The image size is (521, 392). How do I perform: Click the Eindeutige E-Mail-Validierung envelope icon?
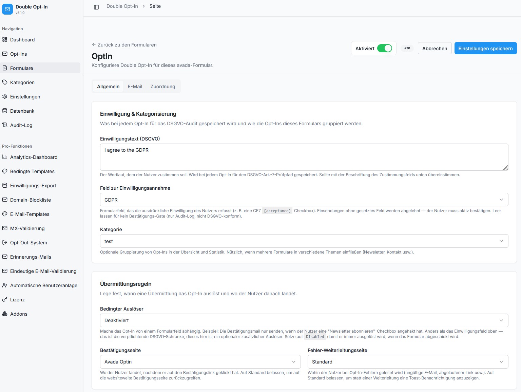coord(5,271)
